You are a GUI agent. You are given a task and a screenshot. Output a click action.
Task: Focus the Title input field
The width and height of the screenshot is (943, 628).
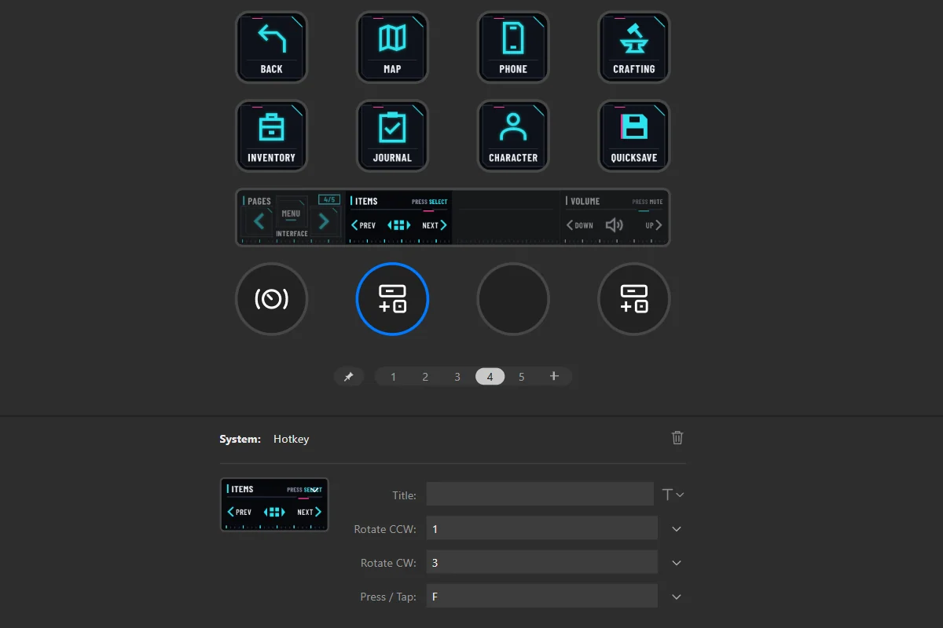[x=540, y=495]
